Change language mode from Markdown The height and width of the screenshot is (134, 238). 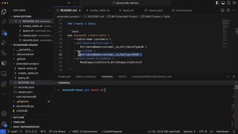[x=223, y=131]
